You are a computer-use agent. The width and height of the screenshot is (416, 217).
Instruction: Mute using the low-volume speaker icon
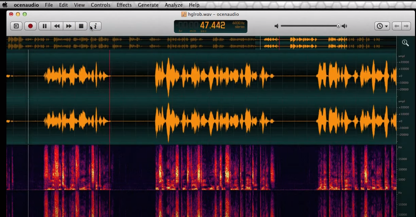pos(276,26)
